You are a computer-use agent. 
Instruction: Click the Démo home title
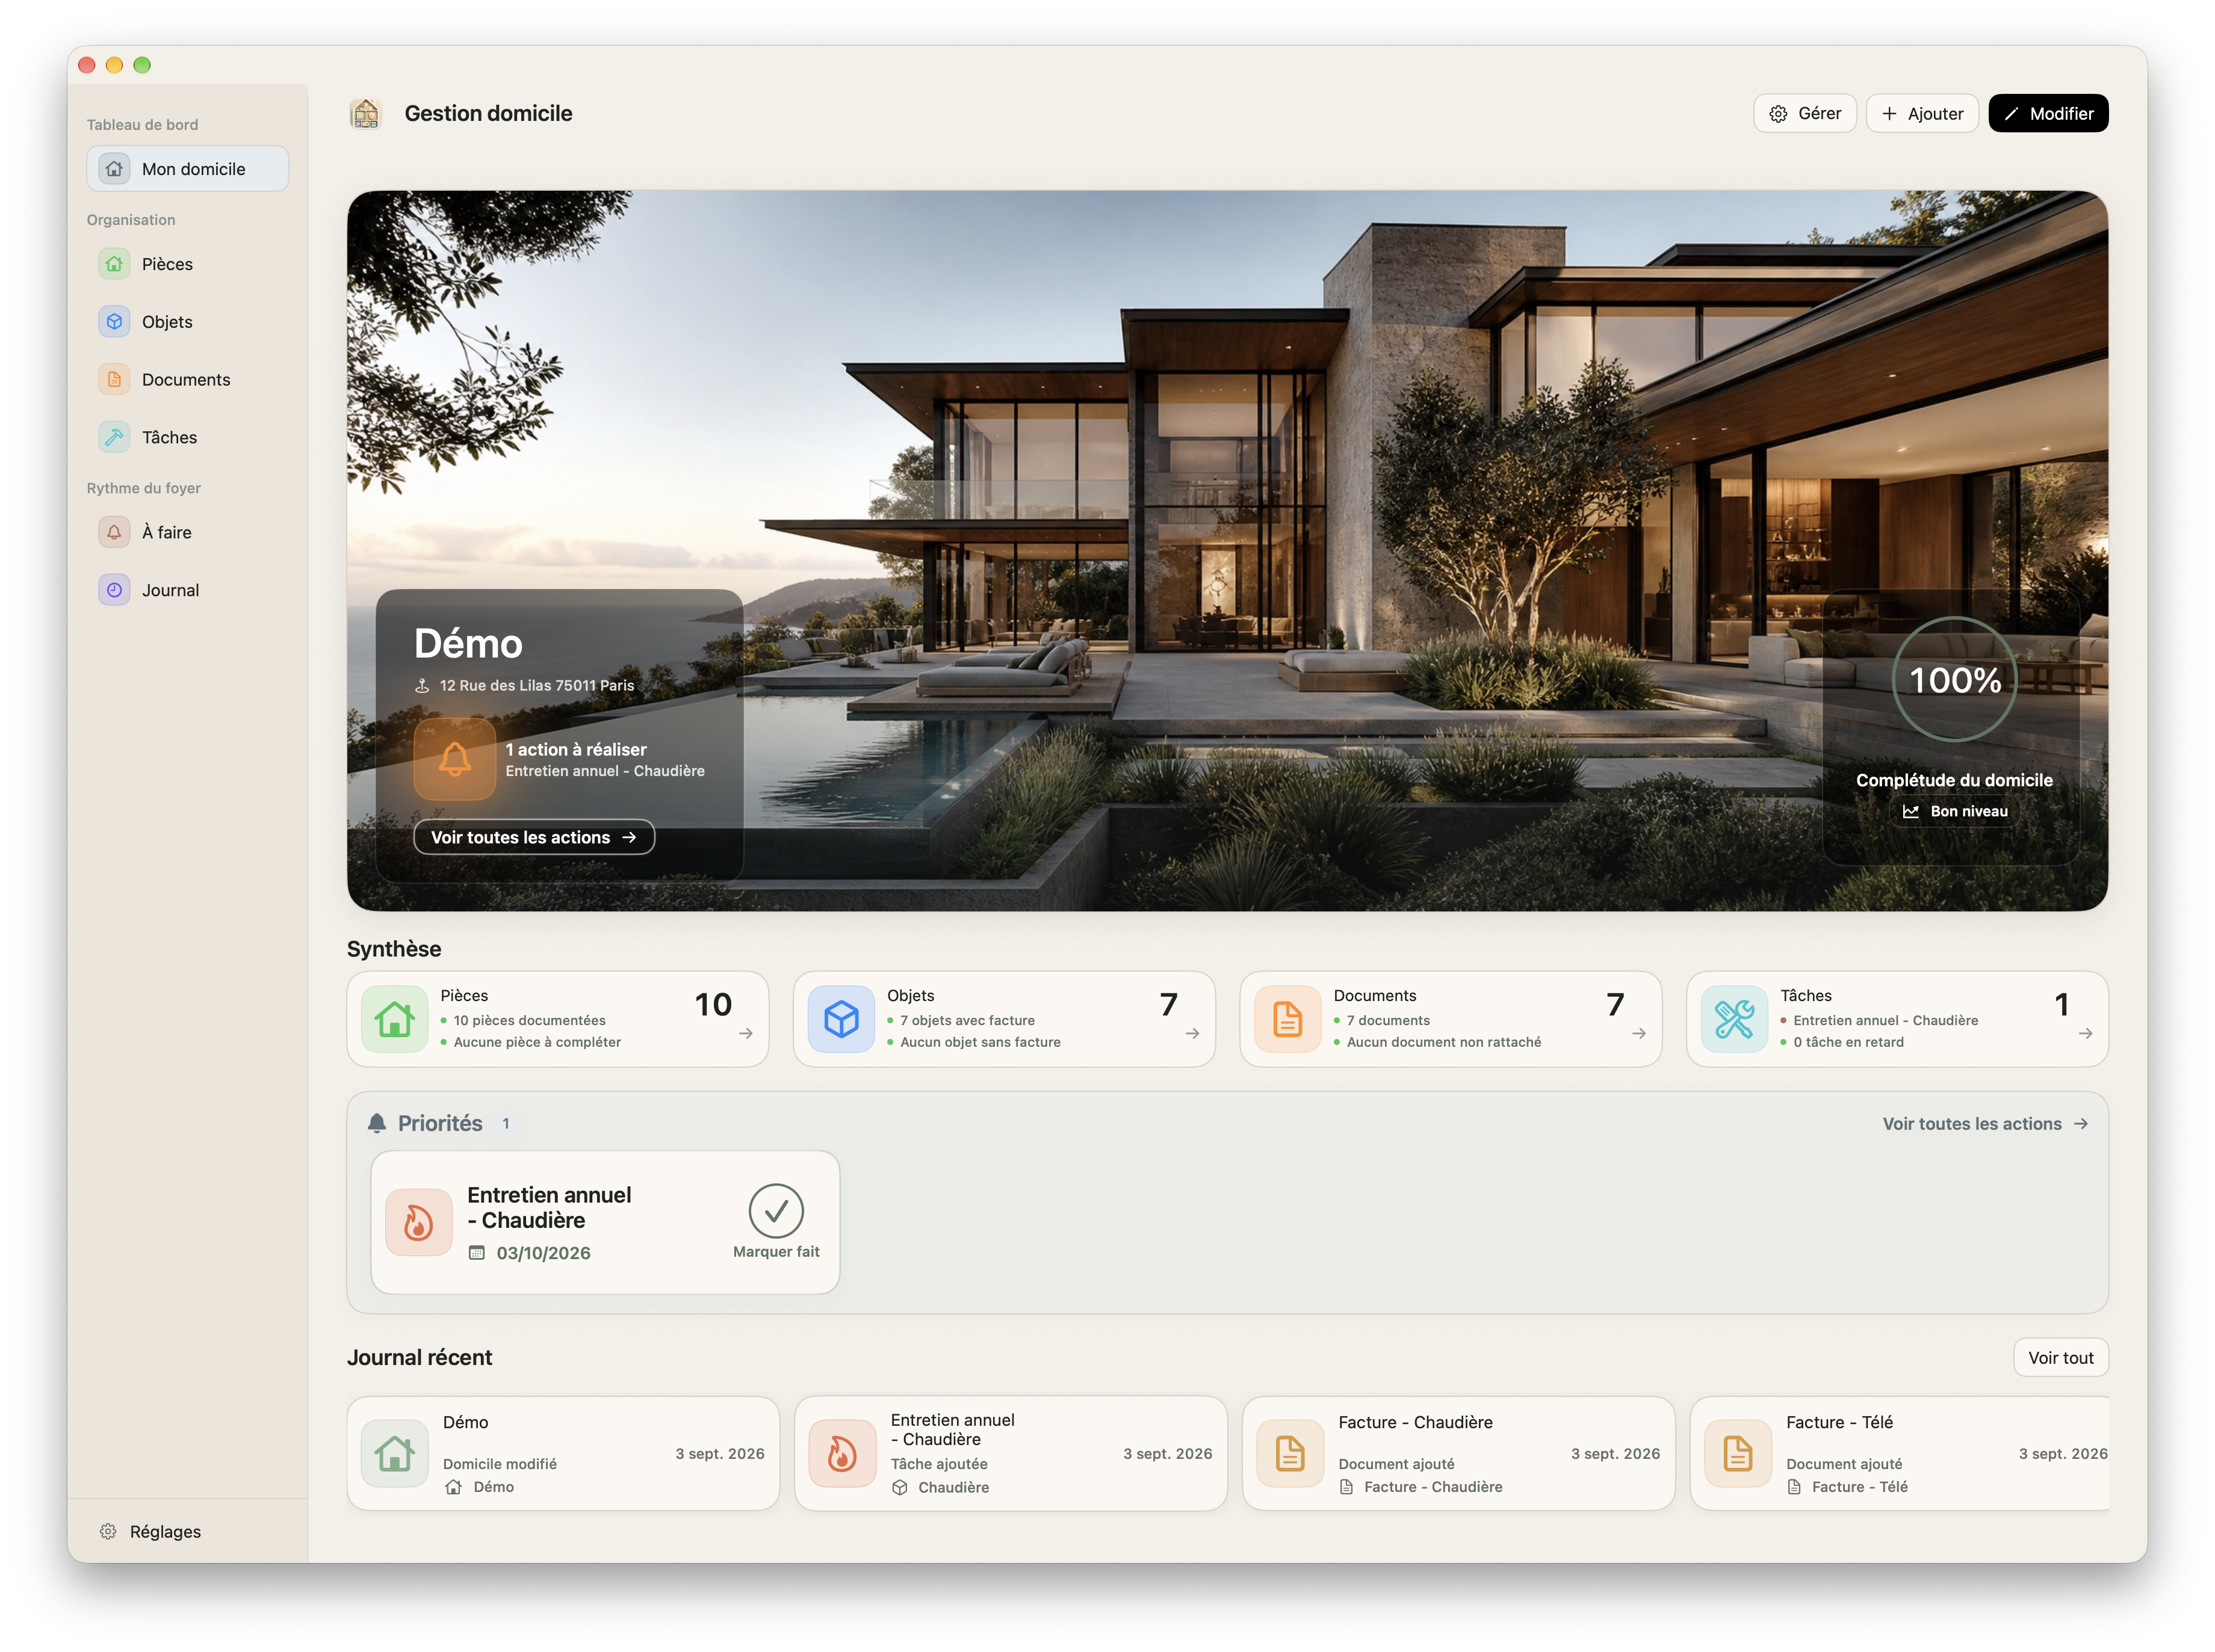pos(468,643)
